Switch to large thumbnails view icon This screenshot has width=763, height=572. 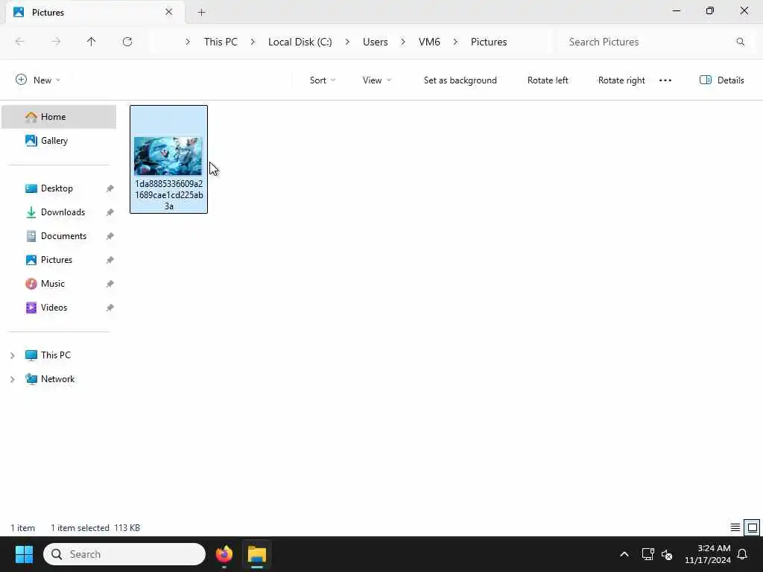click(x=753, y=527)
